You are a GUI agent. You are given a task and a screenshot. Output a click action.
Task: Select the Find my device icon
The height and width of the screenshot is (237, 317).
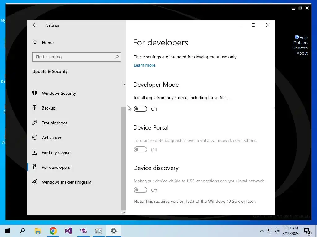(x=35, y=152)
